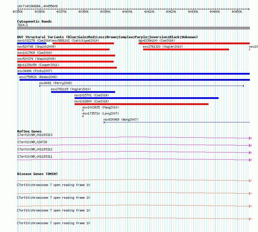The width and height of the screenshot is (258, 232).
Task: Click the esv2761115 (Vogler2010) blue bar
Action: [83, 92]
